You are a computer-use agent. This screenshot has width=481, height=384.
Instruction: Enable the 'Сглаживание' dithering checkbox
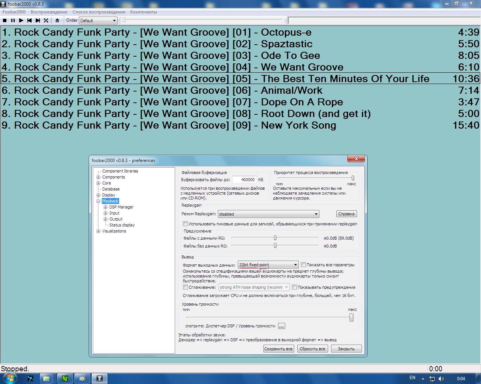(x=185, y=287)
